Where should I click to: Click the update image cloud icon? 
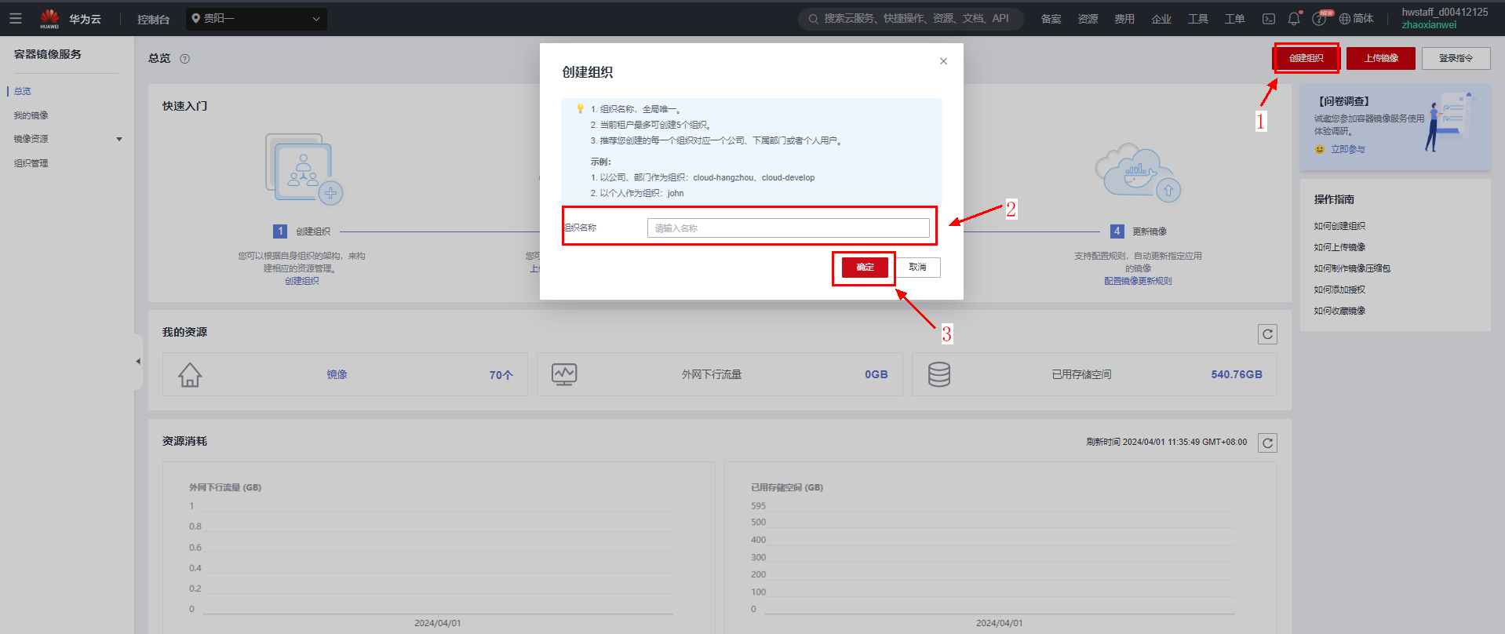coord(1138,172)
